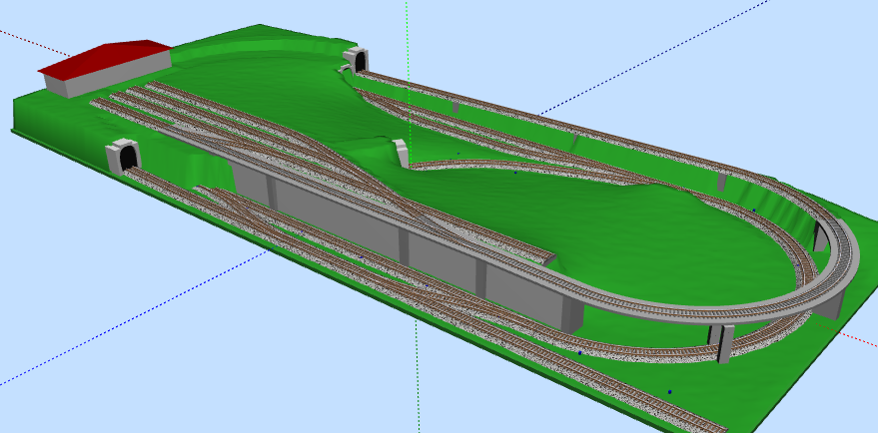
Task: Select the blue dot on the central green hill
Action: coord(515,172)
